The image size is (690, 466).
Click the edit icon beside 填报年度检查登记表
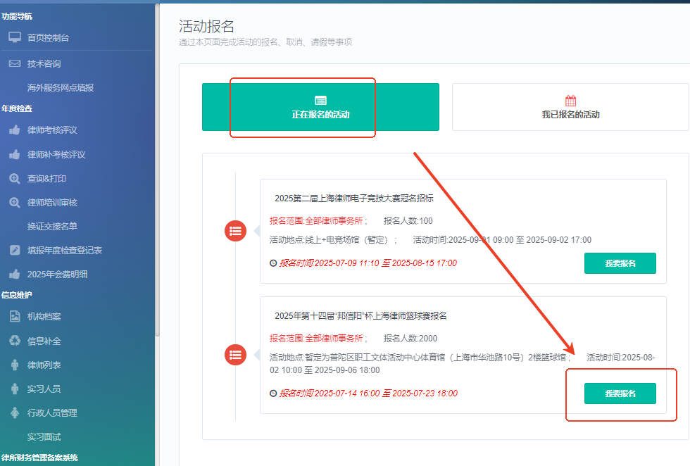coord(15,251)
